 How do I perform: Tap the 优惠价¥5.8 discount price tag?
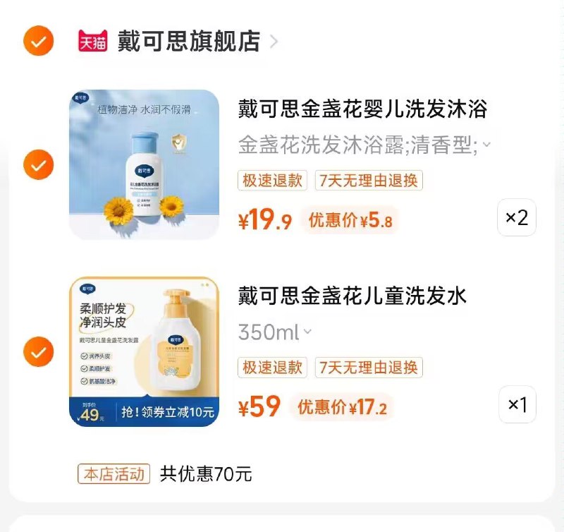click(350, 221)
